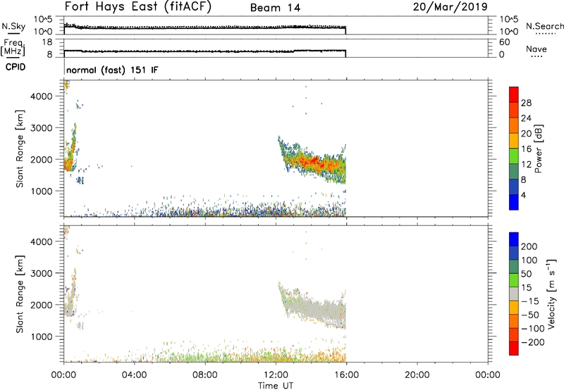This screenshot has height=390, width=564.
Task: Click the 'Power [dB]' color bar label
Action: pos(538,149)
